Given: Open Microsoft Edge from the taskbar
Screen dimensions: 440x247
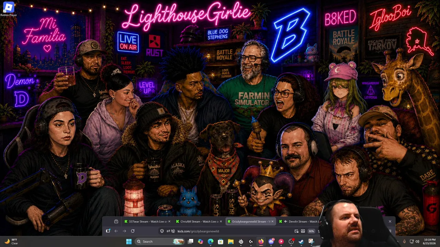Looking at the screenshot, I should point(211,242).
